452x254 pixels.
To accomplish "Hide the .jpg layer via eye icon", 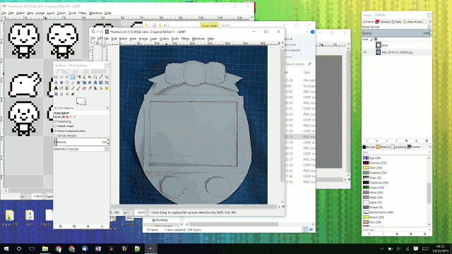I will [365, 52].
